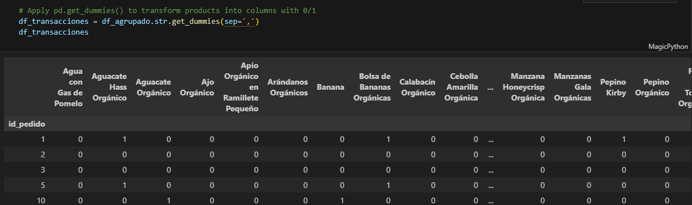Click row index 5 of the dataframe

(x=43, y=185)
